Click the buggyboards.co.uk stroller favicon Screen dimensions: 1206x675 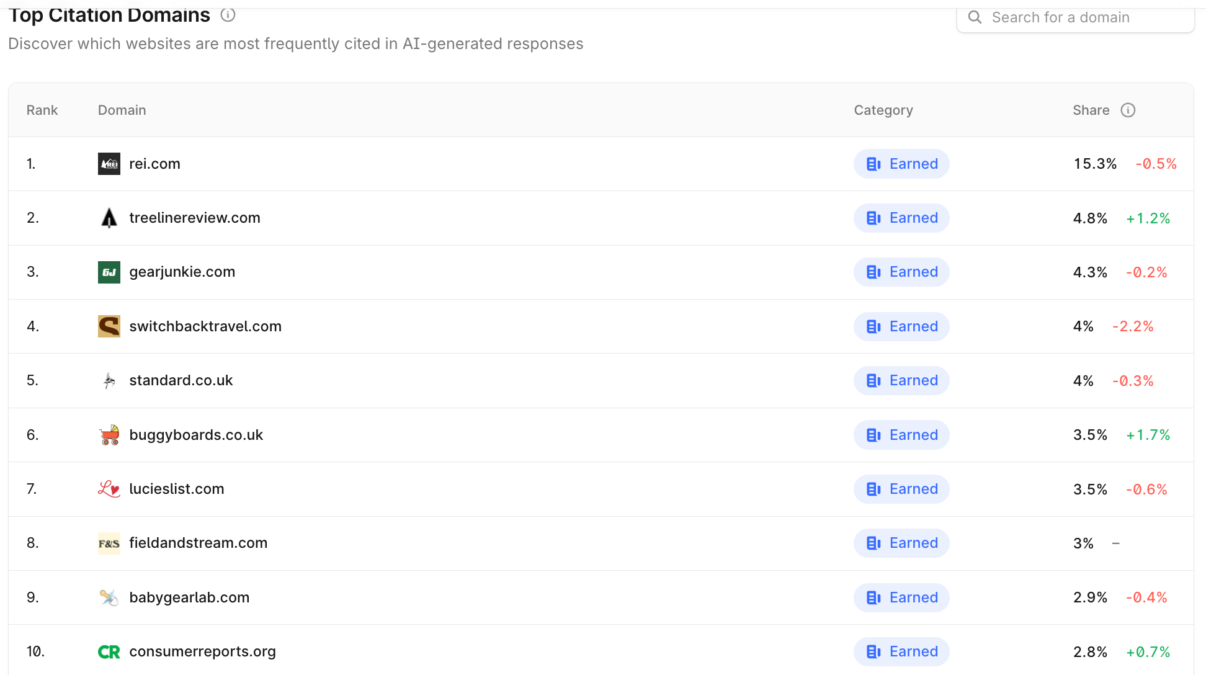pyautogui.click(x=109, y=435)
